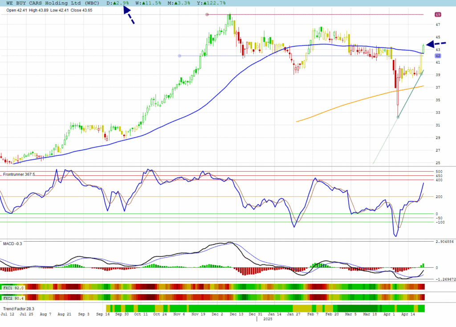
Task: Click the 47 price axis label
Action: tap(438, 25)
